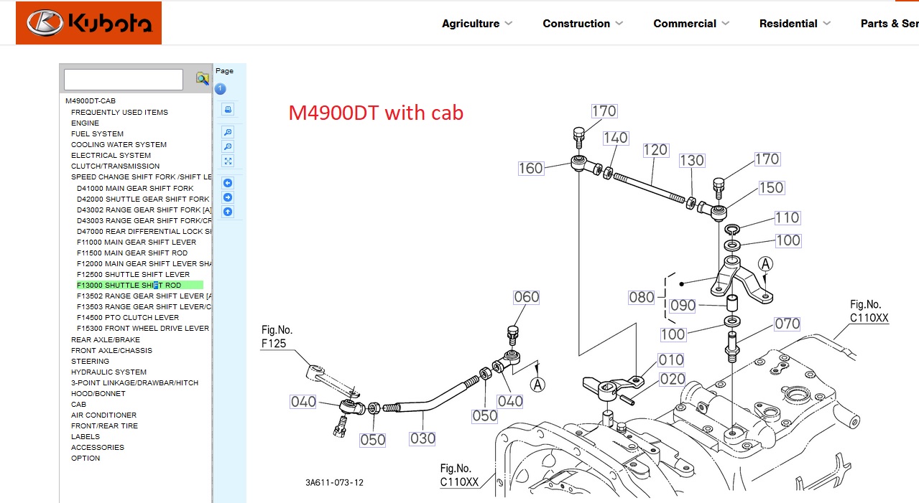The width and height of the screenshot is (919, 503).
Task: Select F14500 PTO CLUTCH LEVER
Action: (x=128, y=317)
